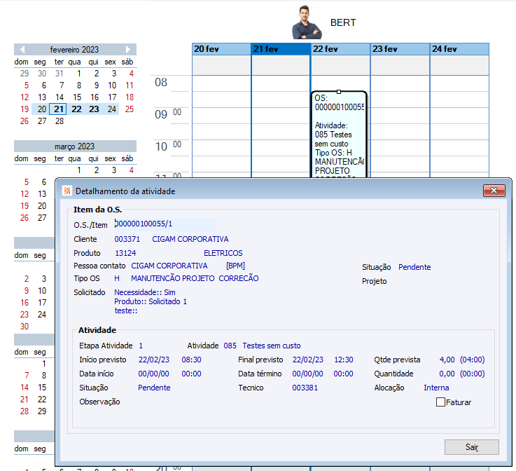Go to next month in calendar
This screenshot has height=471, width=516.
128,49
